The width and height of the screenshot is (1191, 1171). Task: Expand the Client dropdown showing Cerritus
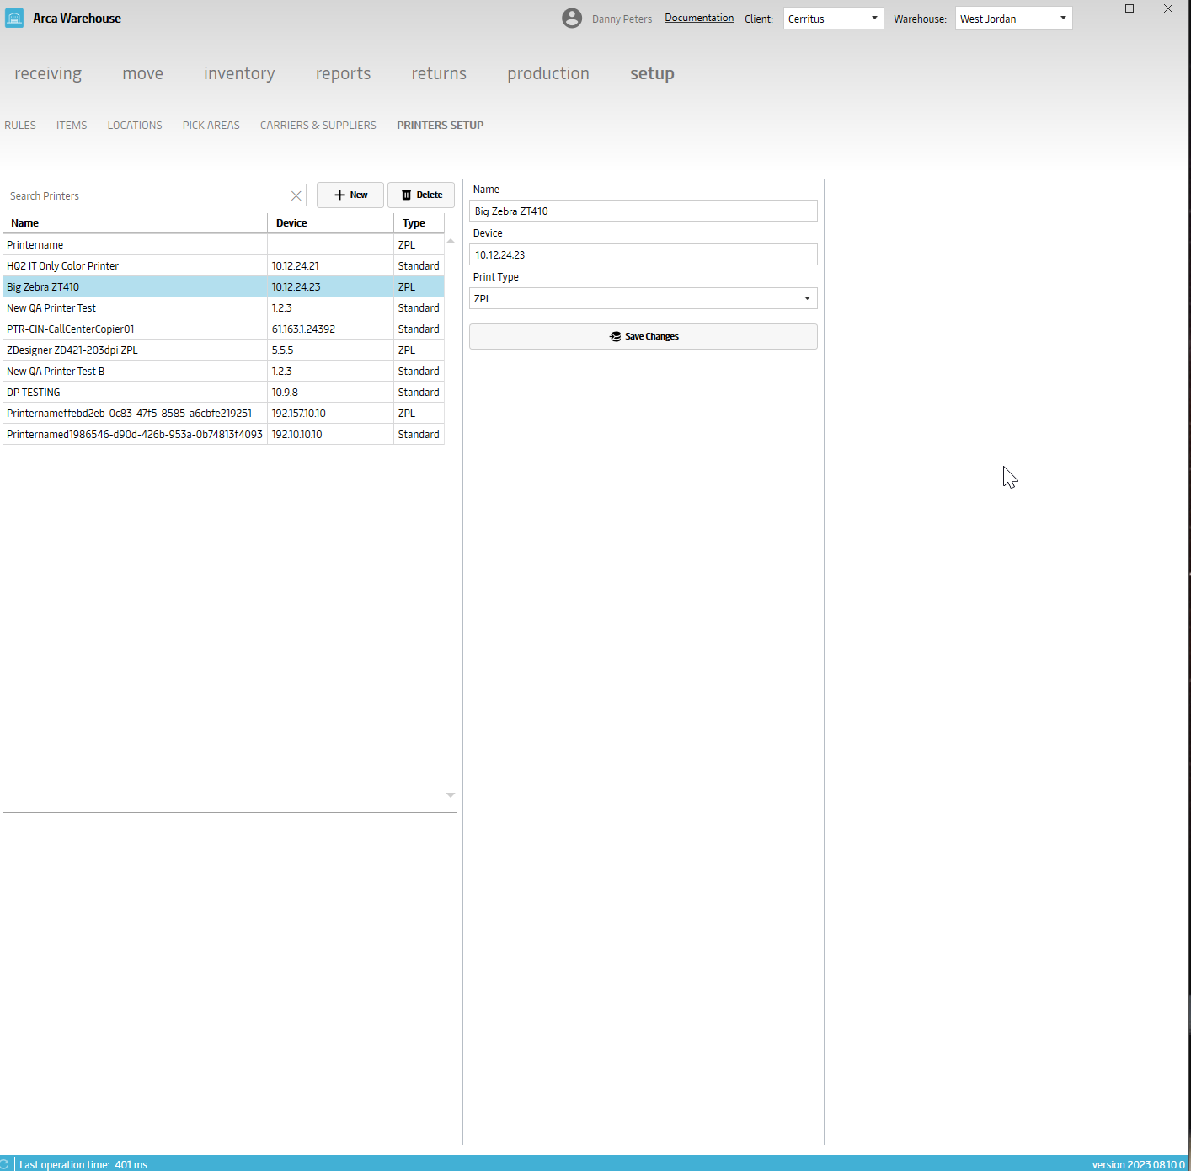[832, 19]
